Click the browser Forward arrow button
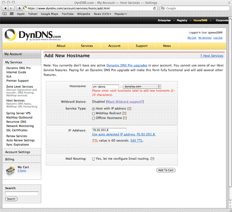Viewport: 232px width, 212px height. [x=11, y=8]
